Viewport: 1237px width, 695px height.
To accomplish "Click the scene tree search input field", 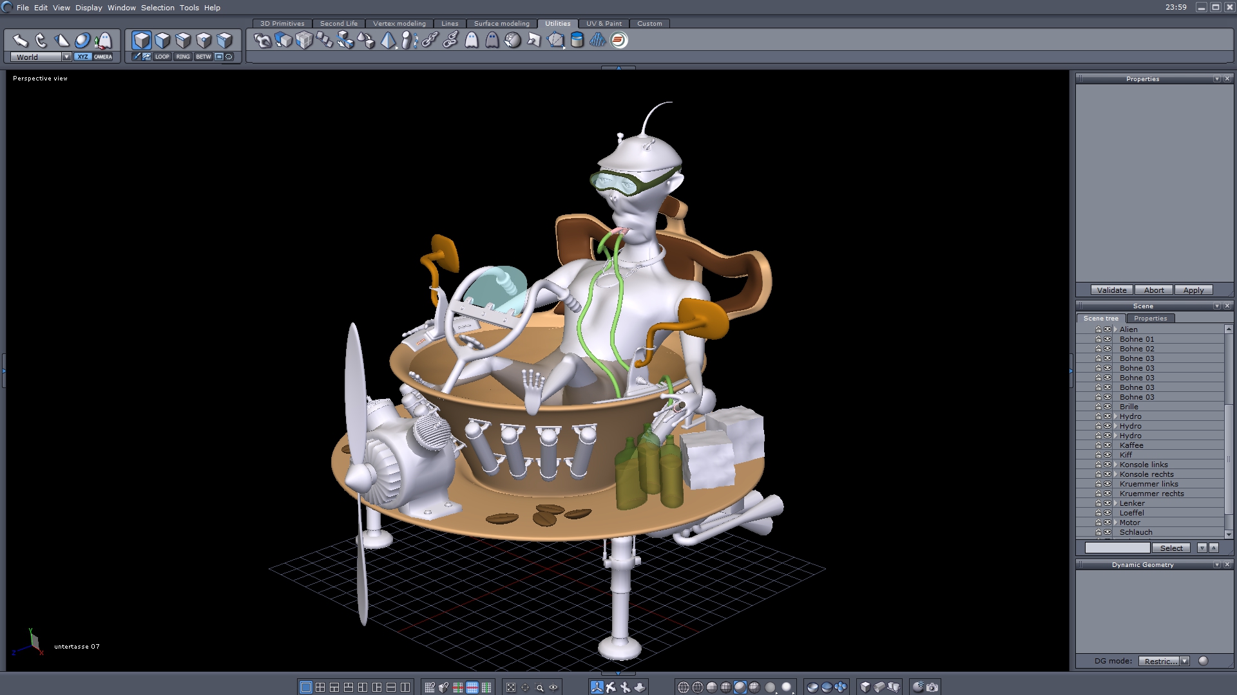I will pos(1117,548).
